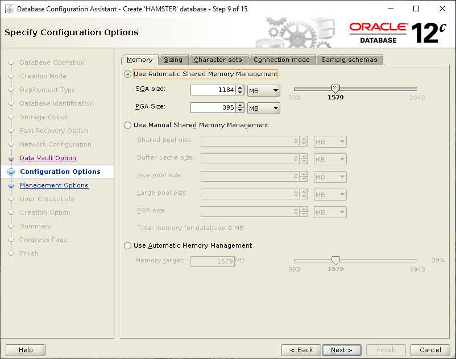
Task: Click the Memory target slider thumb
Action: click(335, 260)
